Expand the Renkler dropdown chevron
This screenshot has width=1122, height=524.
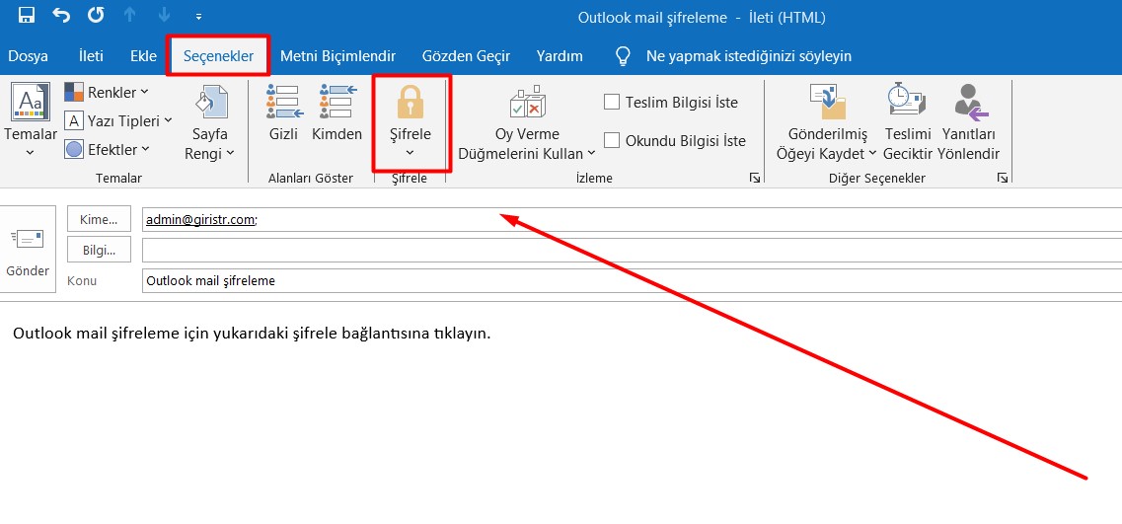coord(144,92)
